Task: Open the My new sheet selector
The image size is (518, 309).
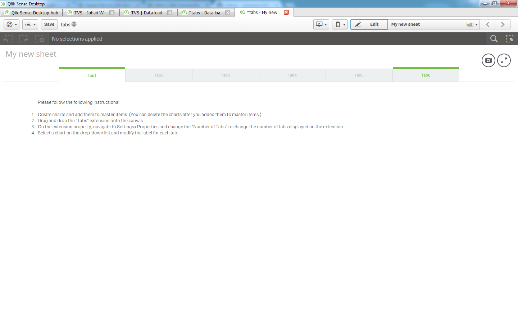Action: (434, 24)
